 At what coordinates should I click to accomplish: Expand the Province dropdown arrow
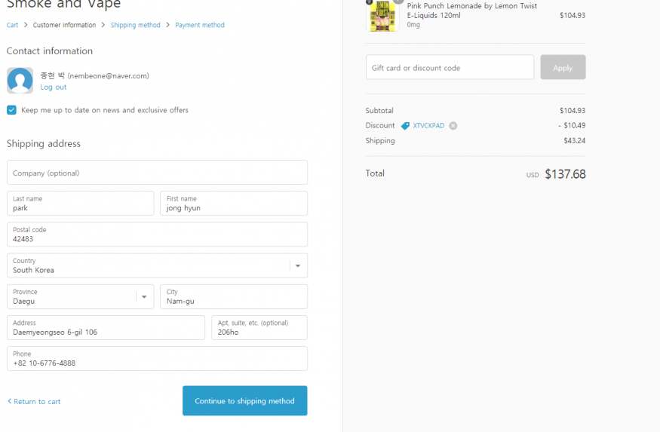(144, 297)
